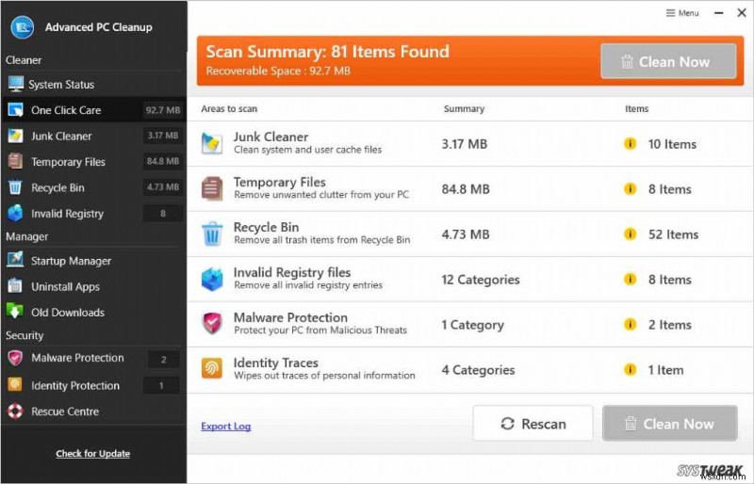Open Recycle Bin sidebar icon
The image size is (754, 484).
(15, 187)
